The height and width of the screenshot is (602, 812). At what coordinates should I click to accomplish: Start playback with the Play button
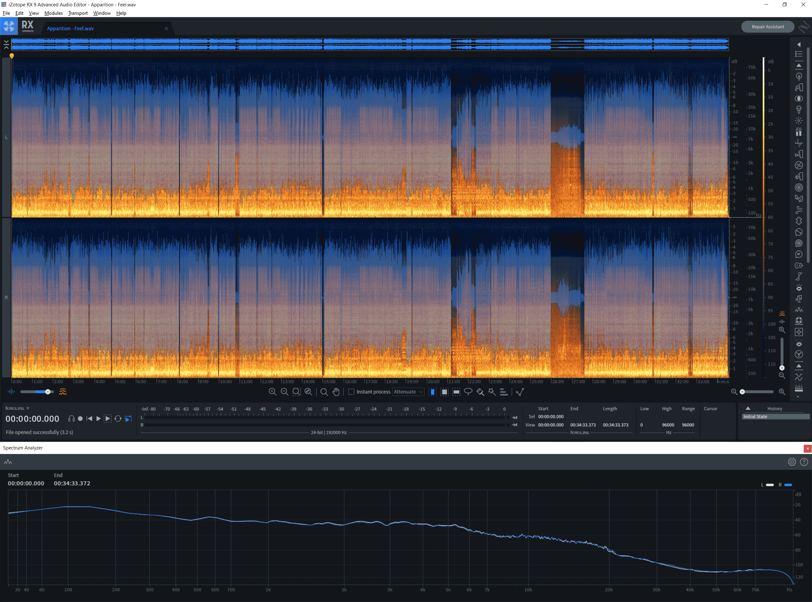coord(98,419)
